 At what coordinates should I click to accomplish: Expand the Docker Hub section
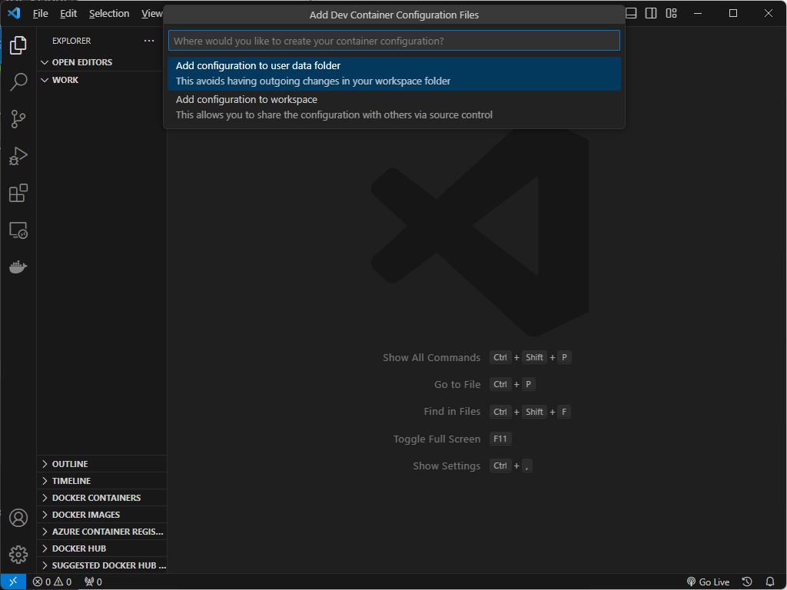coord(101,549)
